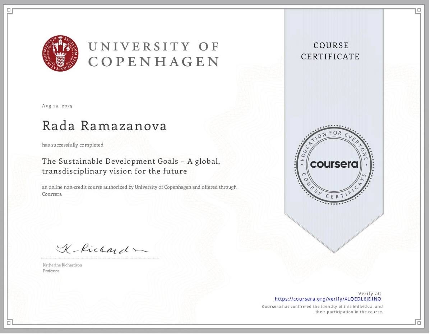Click the "UNIVERSITY OF COPENHAGEN" title text

(153, 54)
